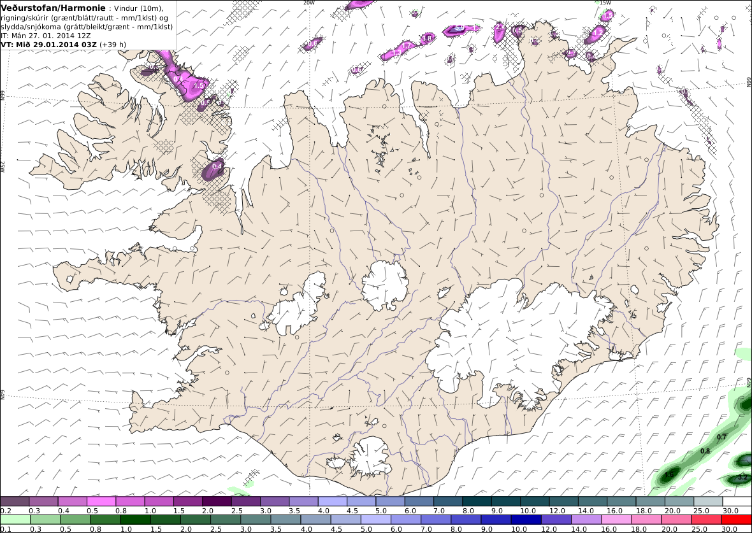Image resolution: width=752 pixels, height=533 pixels.
Task: Select the 3.0–3.5 grey-green rain legend swatch
Action: [256, 520]
